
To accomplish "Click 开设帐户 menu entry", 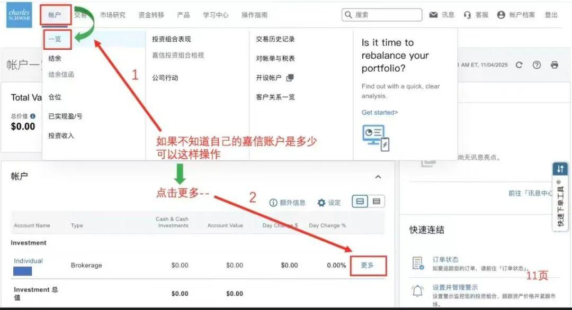I will (269, 78).
